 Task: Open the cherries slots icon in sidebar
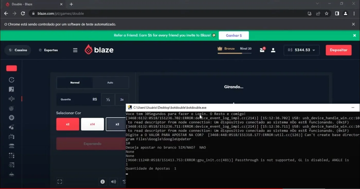pos(11,127)
